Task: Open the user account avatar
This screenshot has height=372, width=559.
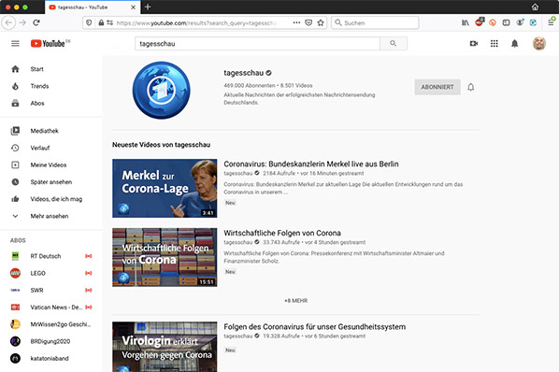Action: [x=539, y=44]
